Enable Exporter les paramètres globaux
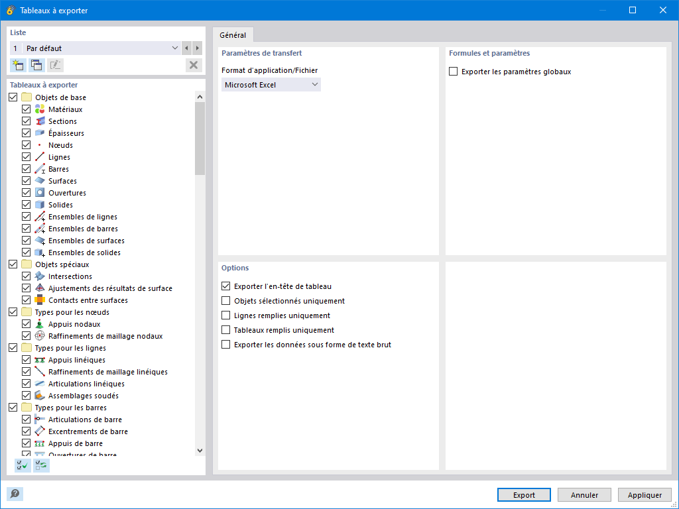Screen dimensions: 679x509 [454, 71]
